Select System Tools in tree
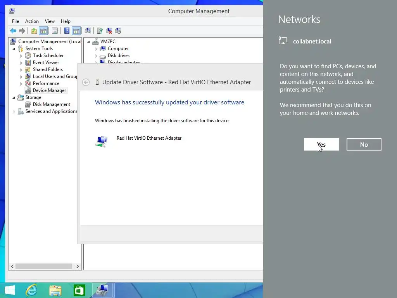This screenshot has height=298, width=397. pos(39,49)
